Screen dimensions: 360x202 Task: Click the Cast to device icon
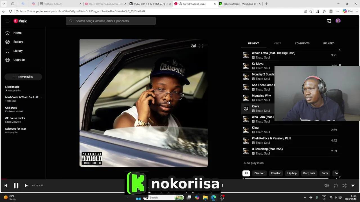pos(329,21)
